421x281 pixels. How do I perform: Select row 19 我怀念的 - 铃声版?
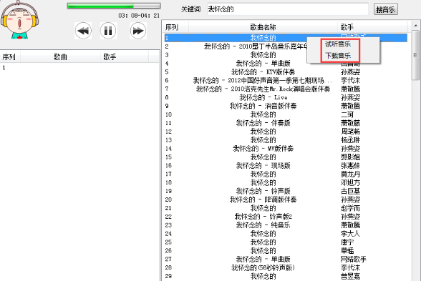pos(286,191)
